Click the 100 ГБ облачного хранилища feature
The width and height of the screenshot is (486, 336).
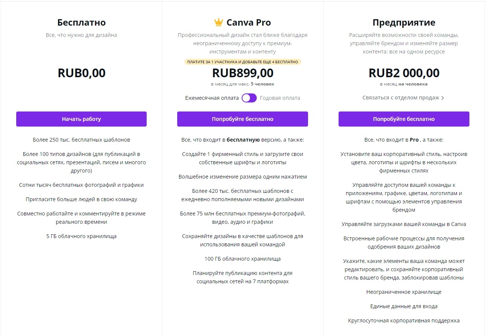click(x=242, y=259)
